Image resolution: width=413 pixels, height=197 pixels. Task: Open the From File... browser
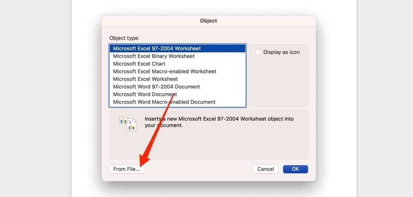point(126,169)
